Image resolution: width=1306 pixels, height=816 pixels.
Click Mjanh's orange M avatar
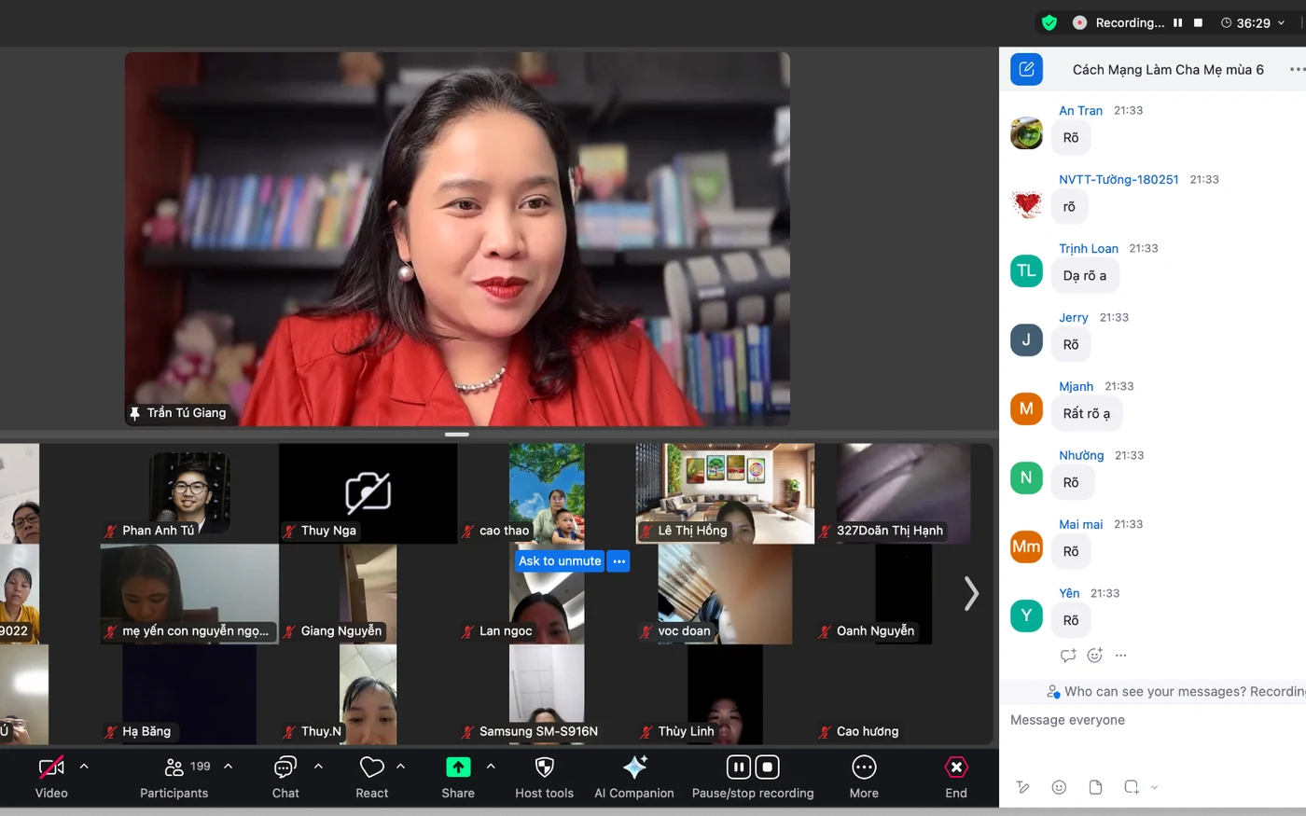[1026, 408]
